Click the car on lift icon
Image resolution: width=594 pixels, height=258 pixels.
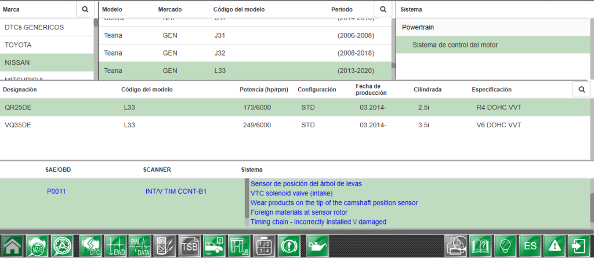click(215, 246)
